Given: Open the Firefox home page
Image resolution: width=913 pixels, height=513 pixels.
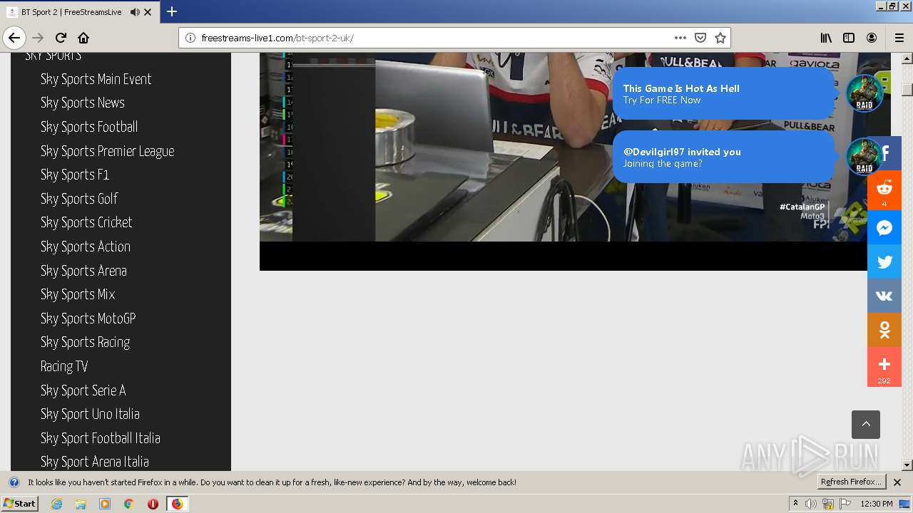Looking at the screenshot, I should (x=83, y=38).
